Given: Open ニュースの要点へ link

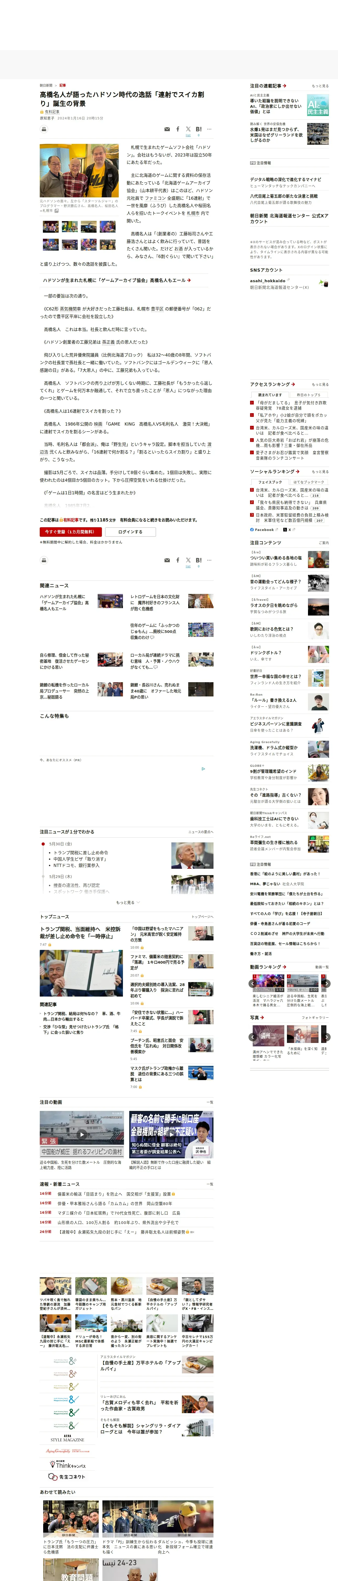Looking at the screenshot, I should pyautogui.click(x=201, y=832).
